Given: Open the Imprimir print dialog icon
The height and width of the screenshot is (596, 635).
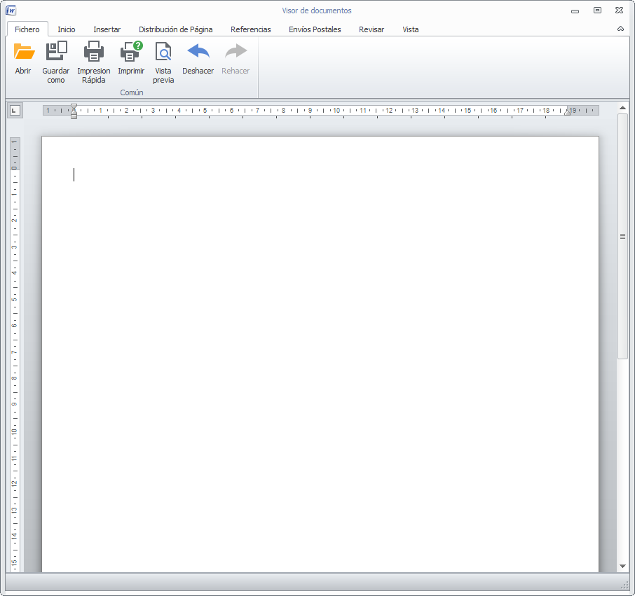Looking at the screenshot, I should (130, 52).
